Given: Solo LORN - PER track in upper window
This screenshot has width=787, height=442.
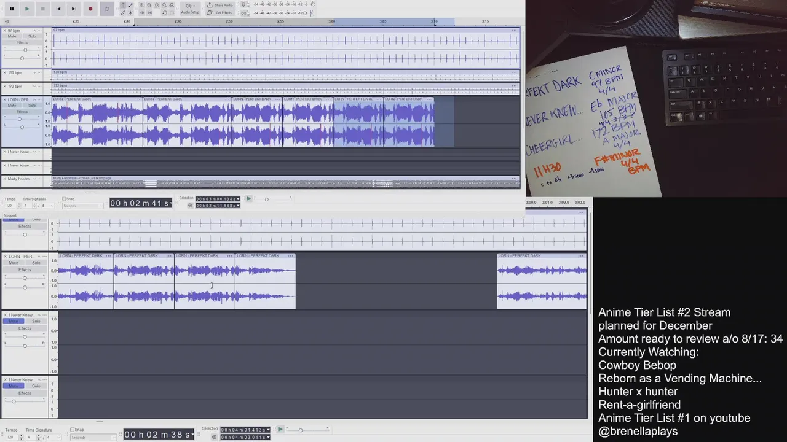Looking at the screenshot, I should [x=32, y=106].
